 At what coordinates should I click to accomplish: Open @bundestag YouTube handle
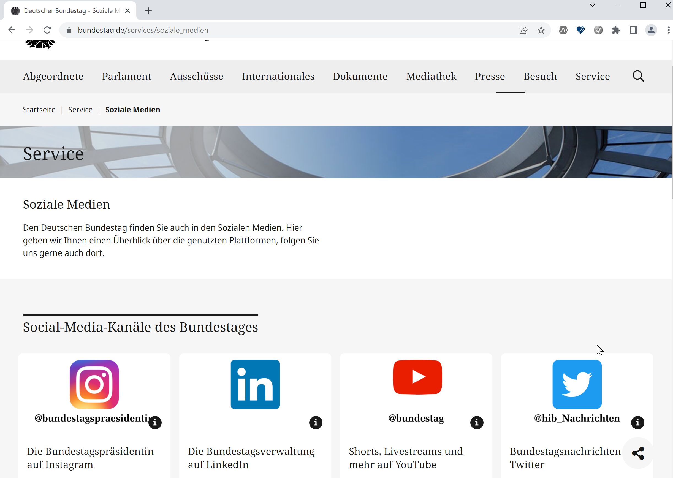coord(416,418)
